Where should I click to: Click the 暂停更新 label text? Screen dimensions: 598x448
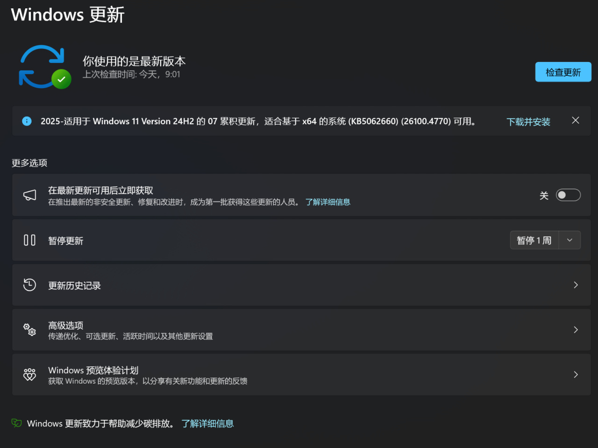[66, 241]
